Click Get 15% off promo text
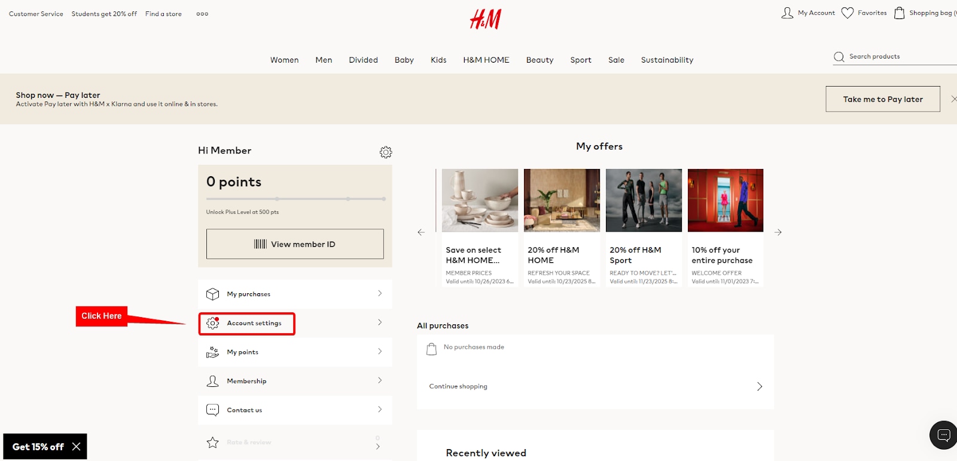The height and width of the screenshot is (461, 957). pos(38,447)
